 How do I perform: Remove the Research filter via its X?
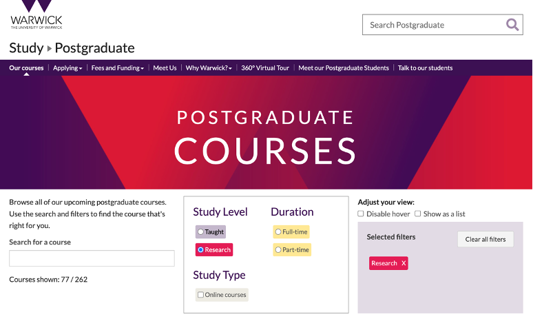(x=404, y=263)
